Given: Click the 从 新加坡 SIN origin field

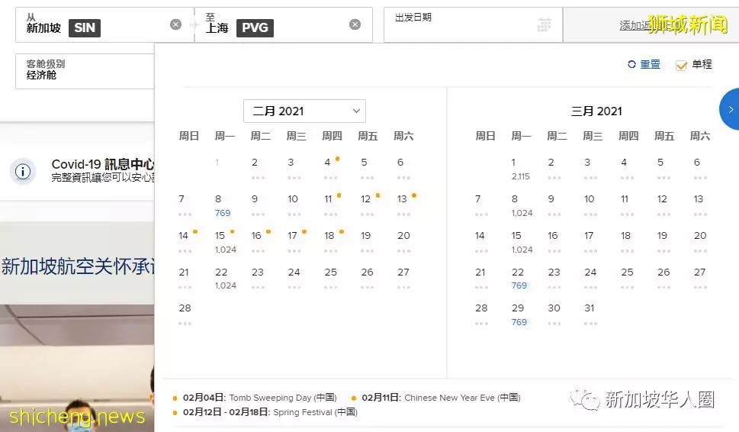Looking at the screenshot, I should click(104, 24).
